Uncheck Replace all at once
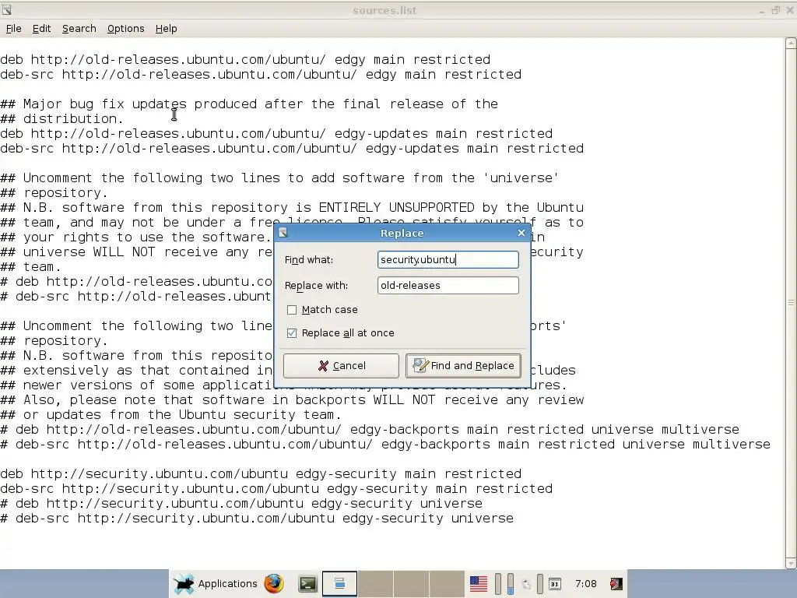 [x=292, y=333]
